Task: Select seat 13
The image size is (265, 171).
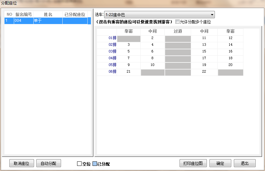Action: (x=204, y=45)
